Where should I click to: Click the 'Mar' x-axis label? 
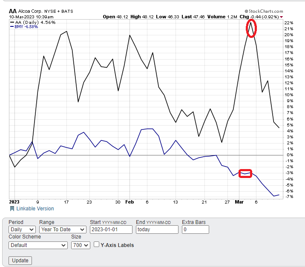239,202
